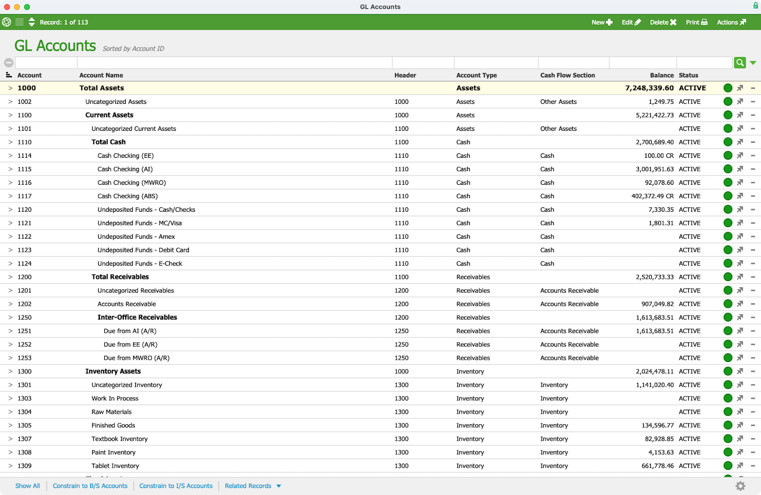This screenshot has width=761, height=495.
Task: Toggle green status dot for Inventory Assets
Action: pos(727,371)
